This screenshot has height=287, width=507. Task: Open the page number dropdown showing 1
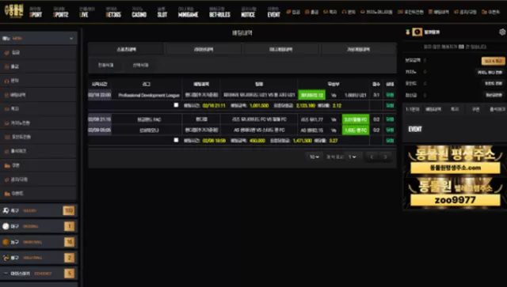point(352,157)
